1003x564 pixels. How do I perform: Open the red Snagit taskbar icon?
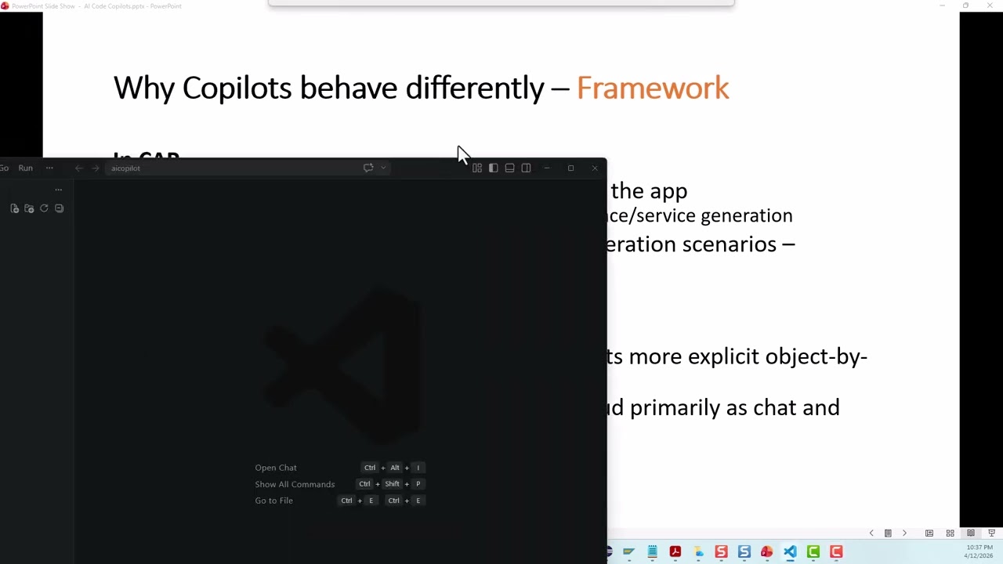point(721,552)
